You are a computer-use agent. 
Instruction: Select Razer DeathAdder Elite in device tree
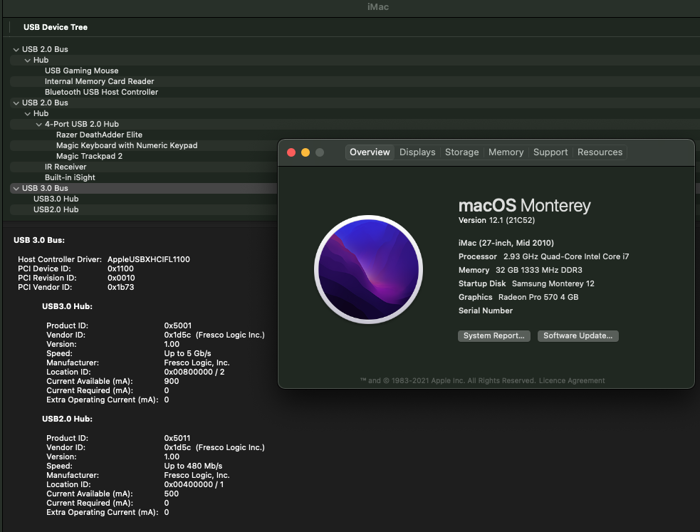99,135
